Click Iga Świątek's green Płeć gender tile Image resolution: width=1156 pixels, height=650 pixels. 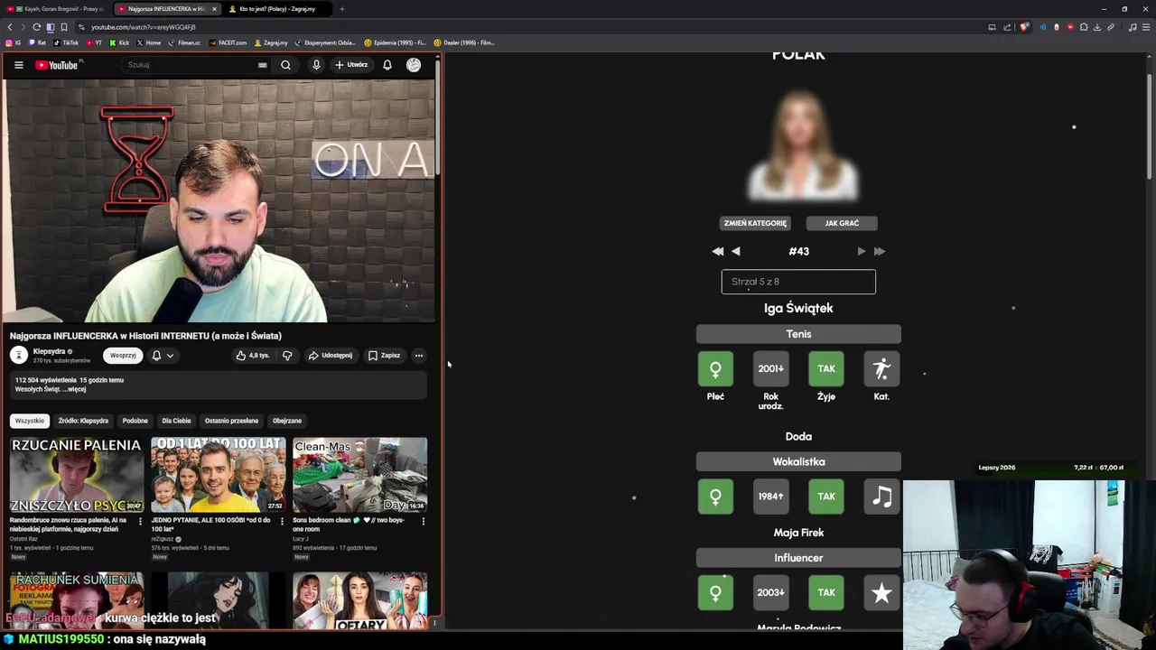click(715, 368)
